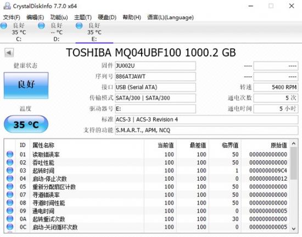The image size is (302, 237).
Task: Click status orb for attribute 07 寻道错误率
Action: point(10,194)
